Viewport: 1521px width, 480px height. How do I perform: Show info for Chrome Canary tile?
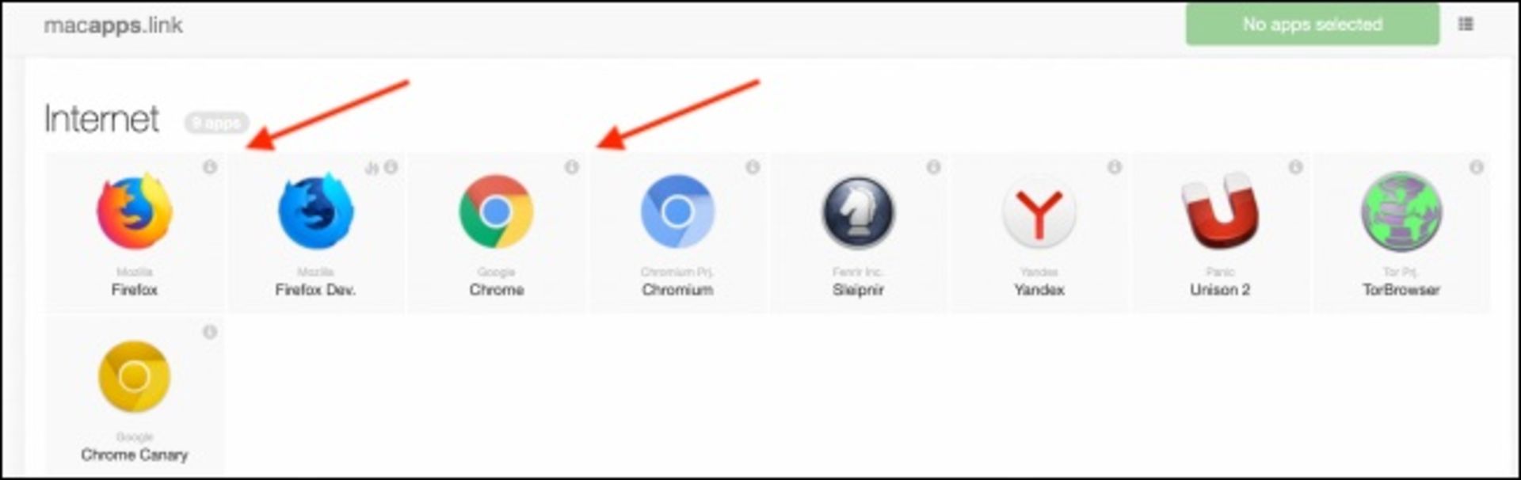point(210,332)
